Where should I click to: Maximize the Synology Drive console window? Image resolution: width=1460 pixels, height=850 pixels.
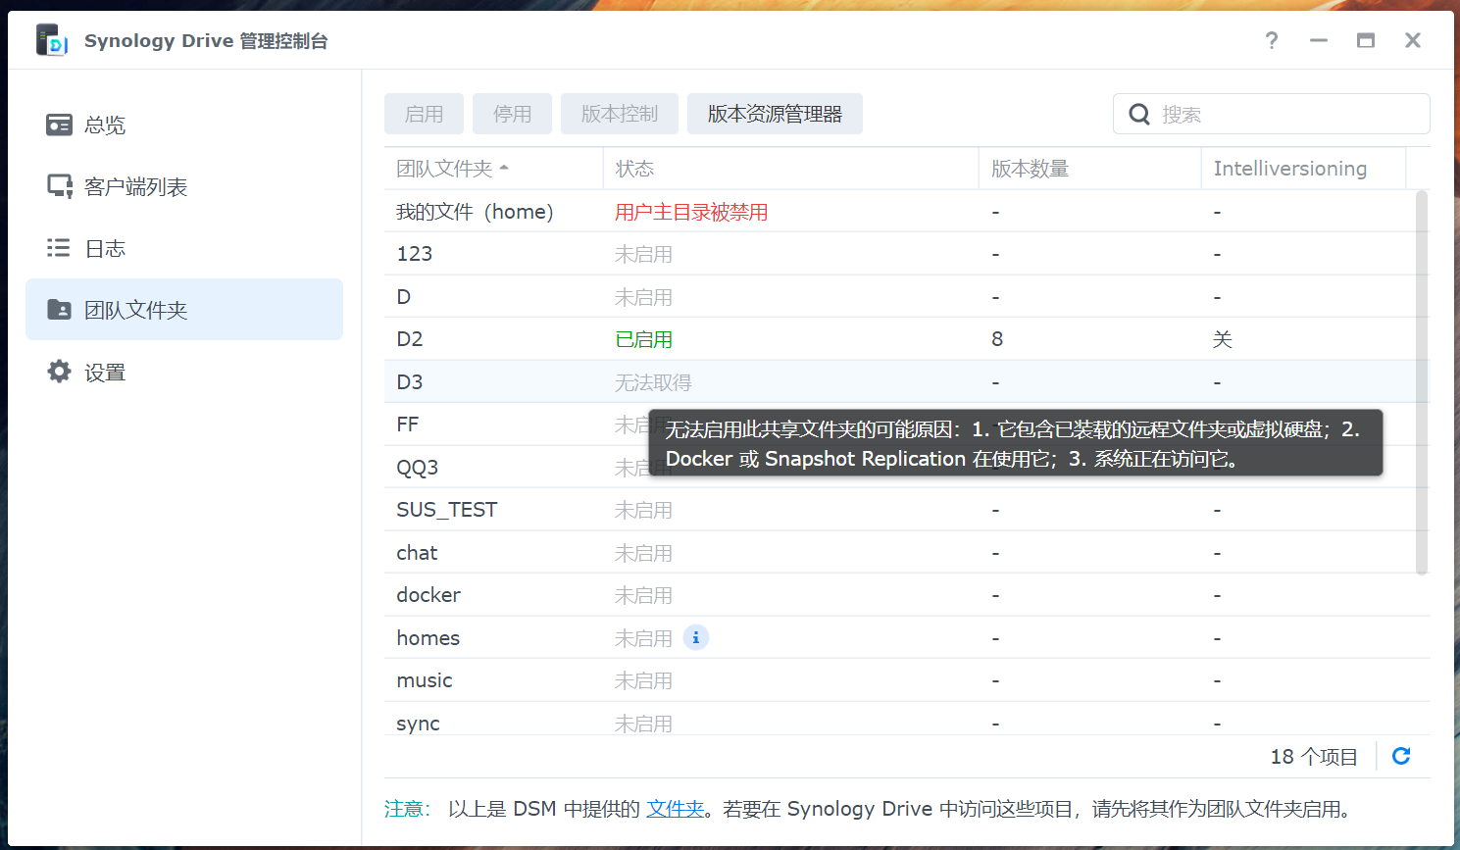coord(1366,40)
